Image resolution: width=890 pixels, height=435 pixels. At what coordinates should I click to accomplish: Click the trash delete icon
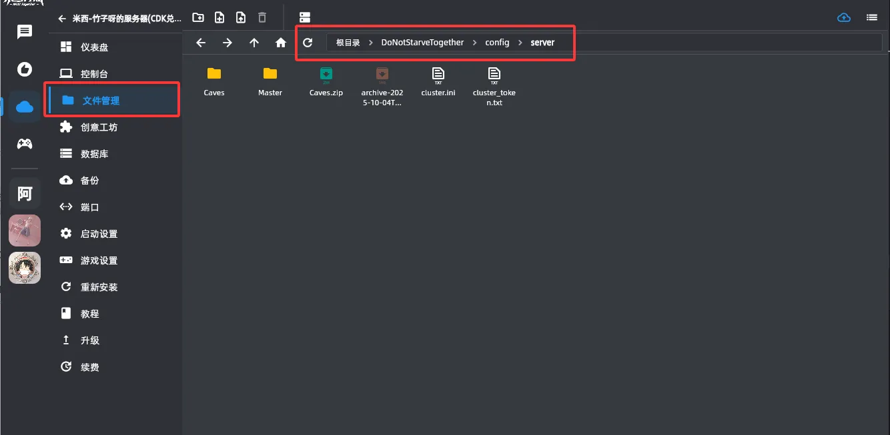click(x=262, y=17)
